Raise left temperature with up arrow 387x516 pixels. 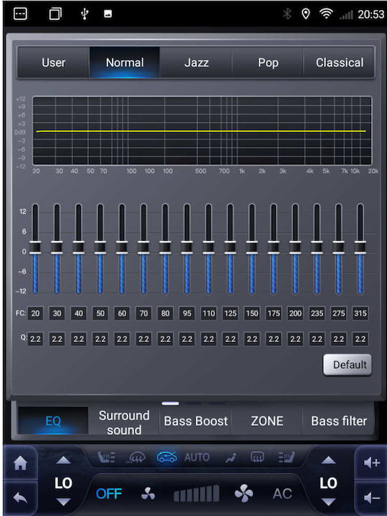point(63,460)
